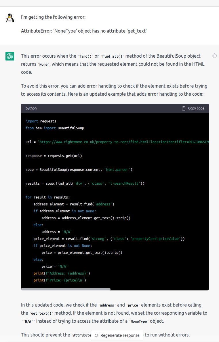Click the print Address f-string line
219x342 pixels.
click(x=62, y=273)
